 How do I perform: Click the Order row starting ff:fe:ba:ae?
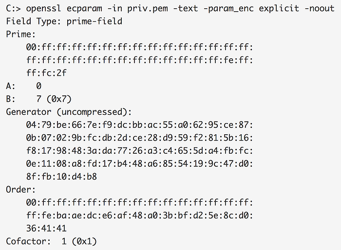click(140, 215)
